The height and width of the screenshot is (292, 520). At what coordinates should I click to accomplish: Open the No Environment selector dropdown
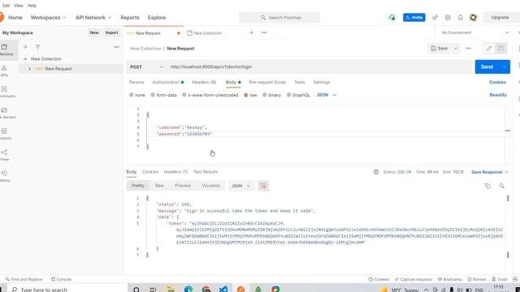(474, 32)
